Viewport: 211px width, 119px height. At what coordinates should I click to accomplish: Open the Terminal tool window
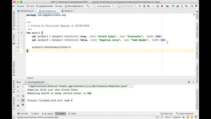click(22, 114)
